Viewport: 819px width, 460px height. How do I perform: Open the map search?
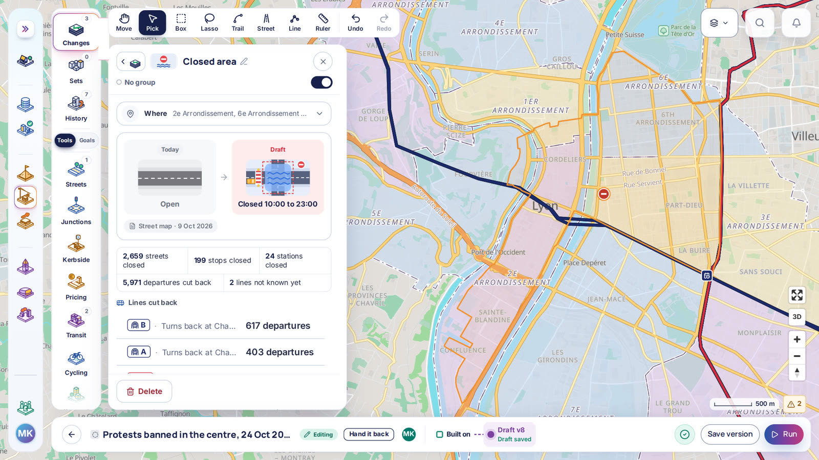[760, 22]
